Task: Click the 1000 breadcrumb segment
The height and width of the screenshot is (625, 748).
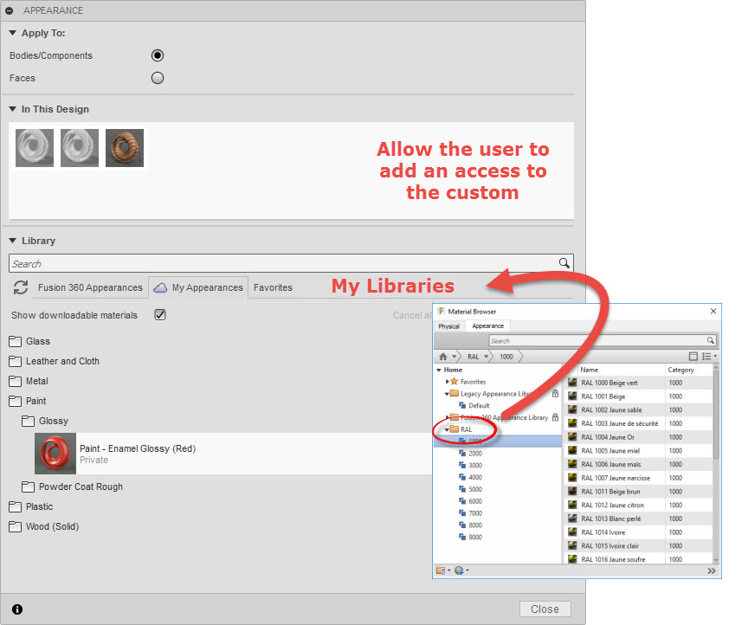Action: coord(506,357)
